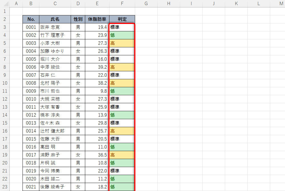The width and height of the screenshot is (285, 191).
Task: Select yellow 高 result for 小澤 大樹
Action: tap(122, 43)
